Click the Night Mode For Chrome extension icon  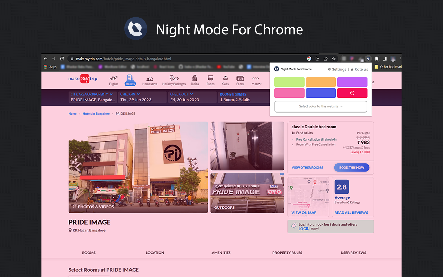pyautogui.click(x=368, y=59)
